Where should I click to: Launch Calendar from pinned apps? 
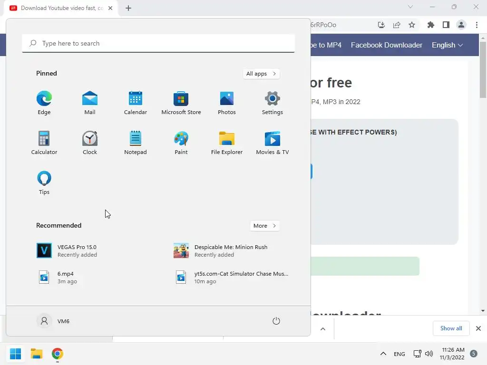136,103
